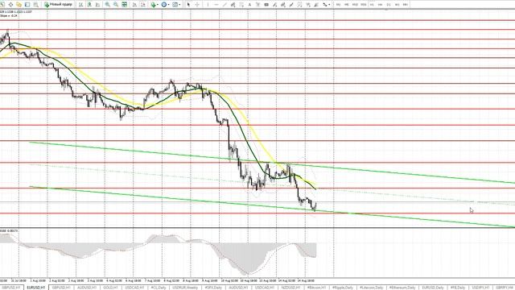Switch to H4 timeframe
Screen dimensions: 515x290
pos(381,5)
